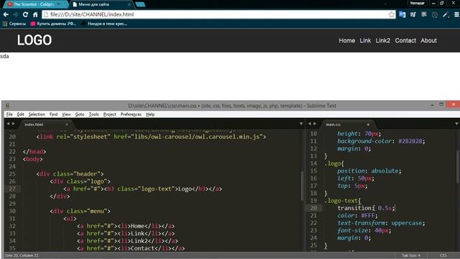Click line number 27 in index.html gutter
This screenshot has height=259, width=460.
pyautogui.click(x=12, y=188)
